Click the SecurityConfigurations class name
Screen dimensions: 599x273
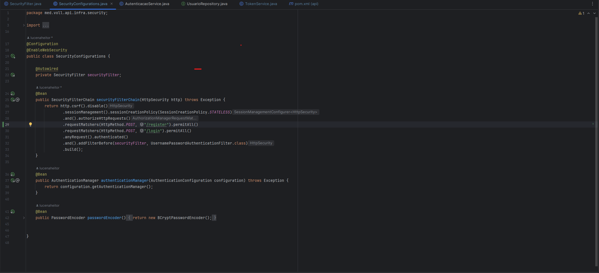pos(81,56)
